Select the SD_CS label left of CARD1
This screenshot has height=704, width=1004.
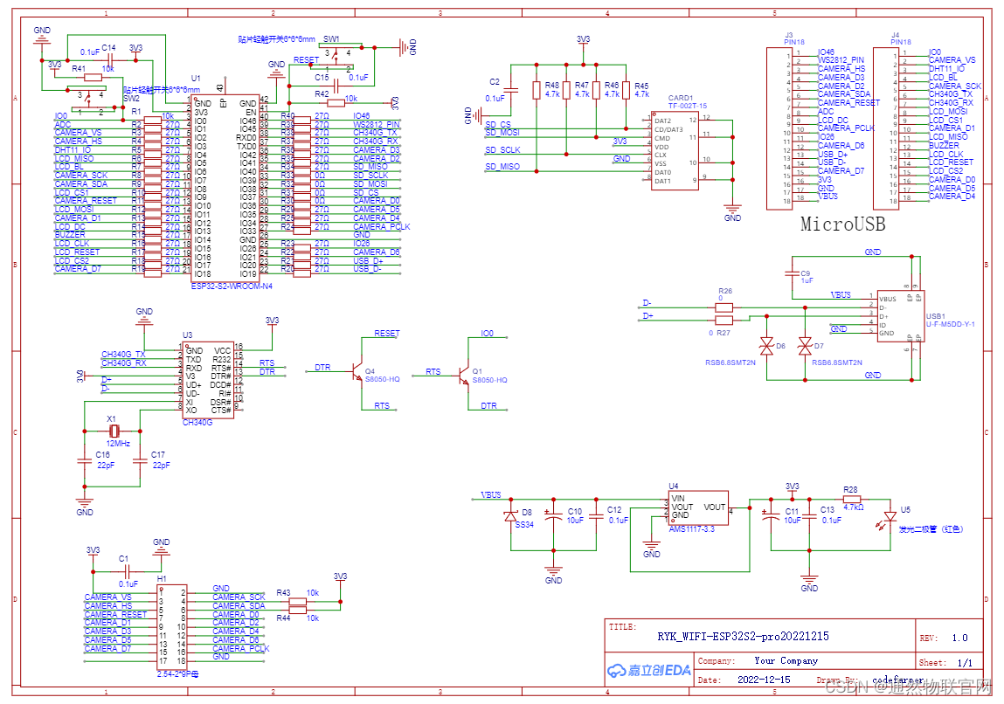pos(497,124)
